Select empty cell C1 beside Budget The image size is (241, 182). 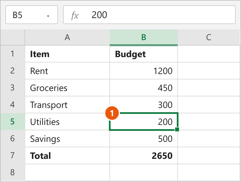point(209,54)
